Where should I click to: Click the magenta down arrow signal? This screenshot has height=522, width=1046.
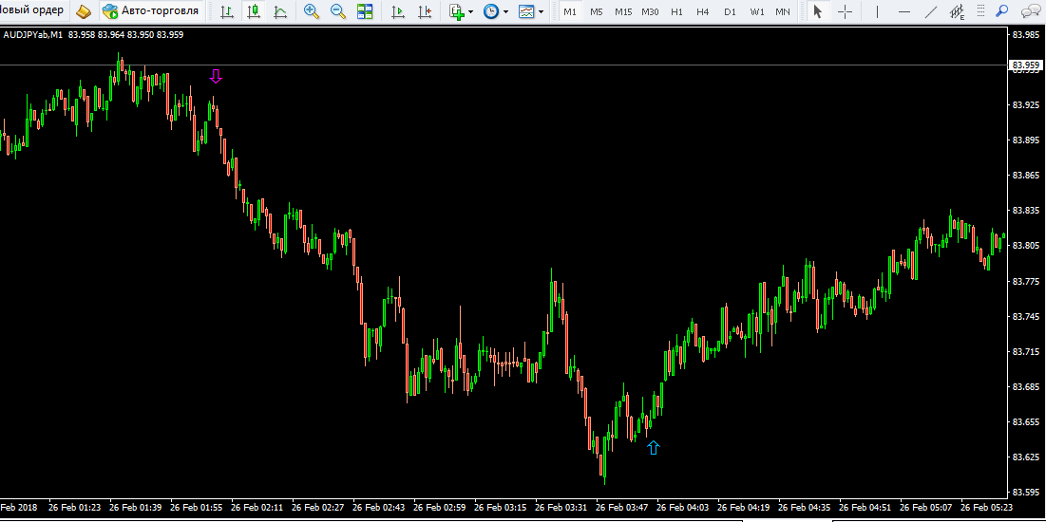tap(215, 76)
